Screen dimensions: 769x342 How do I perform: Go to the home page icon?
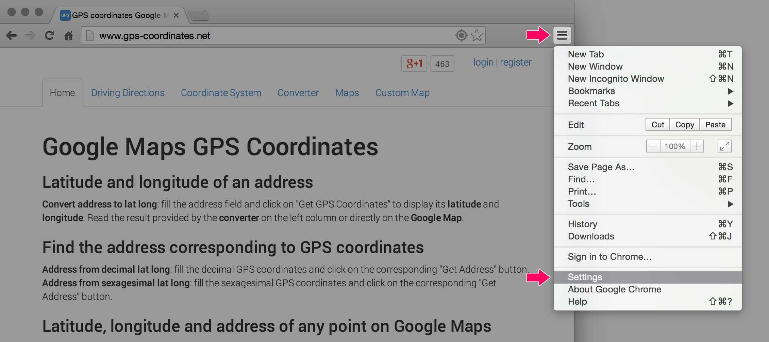point(69,35)
